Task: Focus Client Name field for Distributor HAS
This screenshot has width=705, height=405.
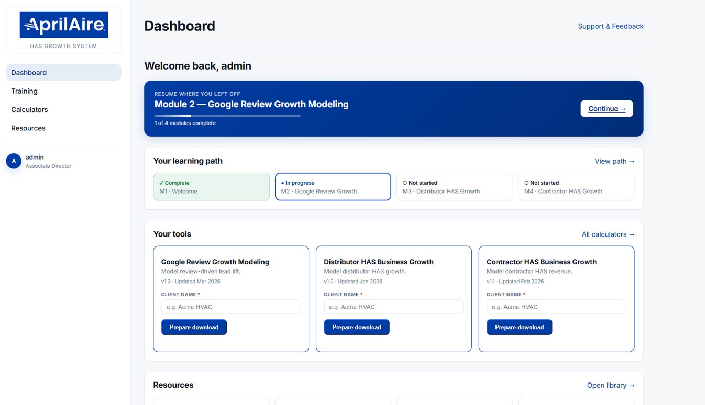Action: point(394,307)
